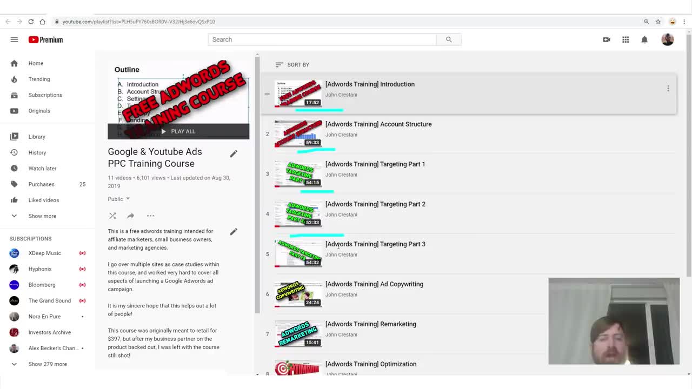Open [Adwords Training] Optimization title
692x389 pixels.
371,364
